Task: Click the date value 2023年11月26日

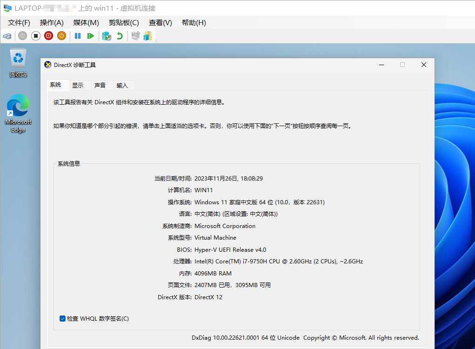Action: (x=216, y=178)
